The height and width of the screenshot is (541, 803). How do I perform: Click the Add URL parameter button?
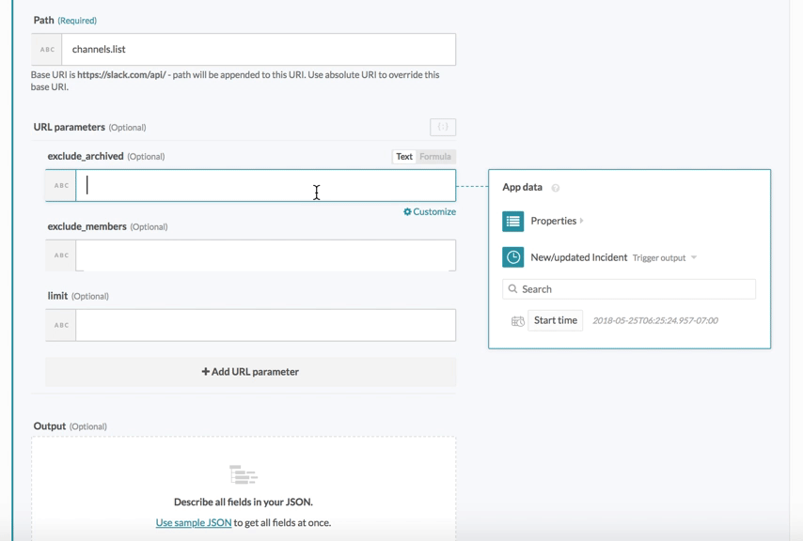[251, 372]
